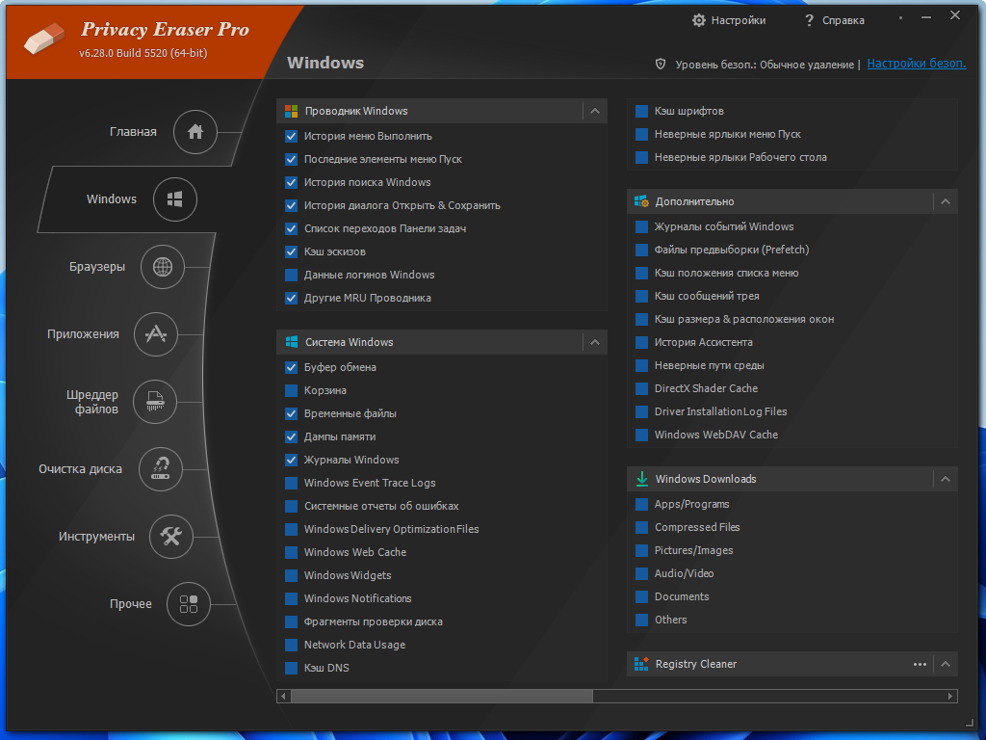
Task: Check the Кэш DNS option
Action: [292, 668]
